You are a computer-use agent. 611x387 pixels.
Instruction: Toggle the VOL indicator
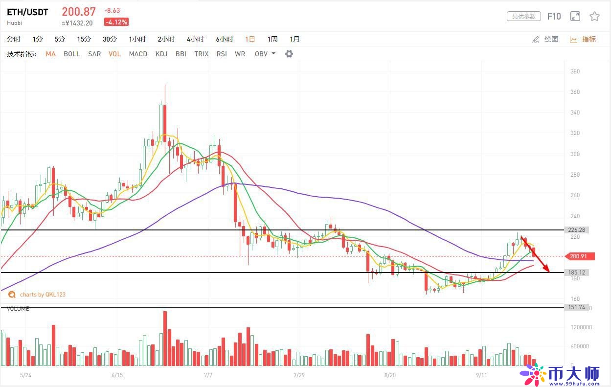click(x=114, y=54)
